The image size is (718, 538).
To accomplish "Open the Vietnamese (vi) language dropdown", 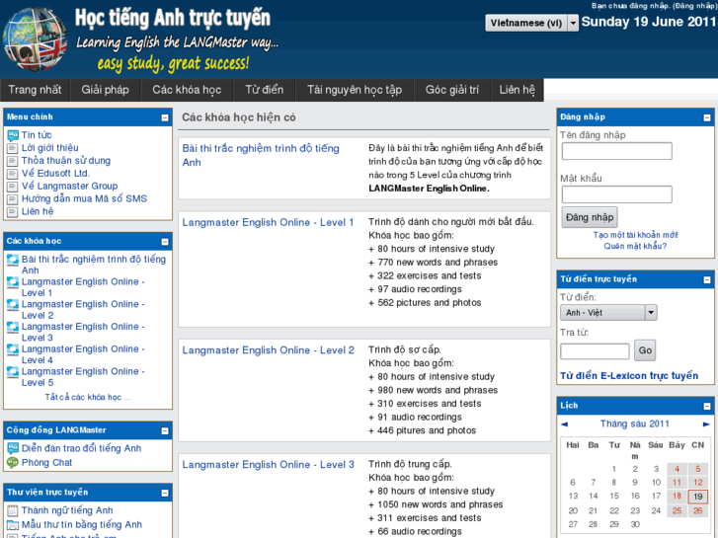I will point(532,23).
